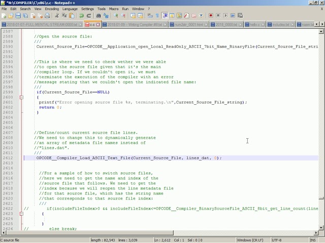Run the macro multiple times icon
The image size is (325, 243).
click(x=233, y=16)
